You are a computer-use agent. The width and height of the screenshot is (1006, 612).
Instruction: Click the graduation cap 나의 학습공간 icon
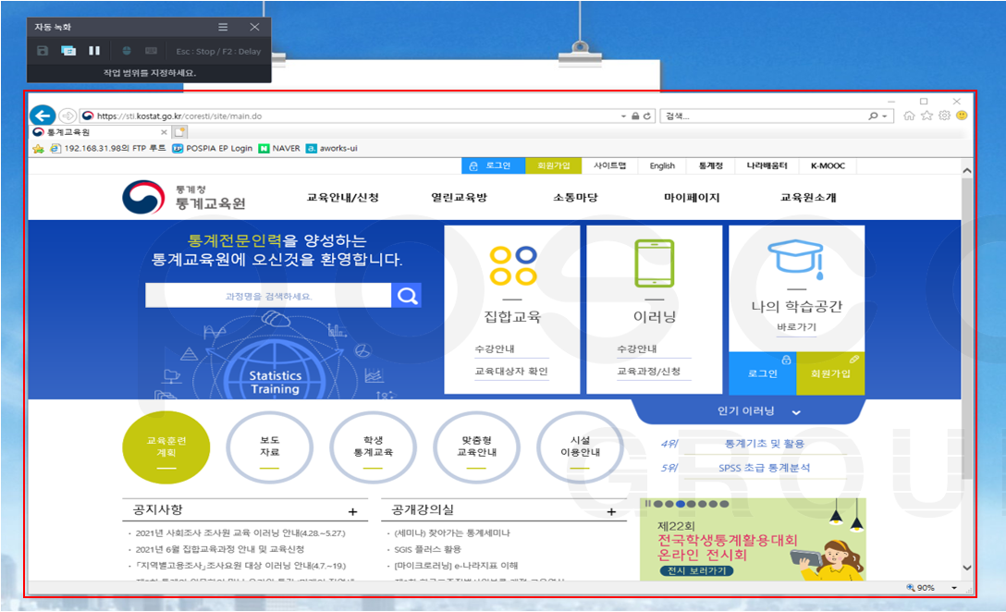pyautogui.click(x=796, y=260)
